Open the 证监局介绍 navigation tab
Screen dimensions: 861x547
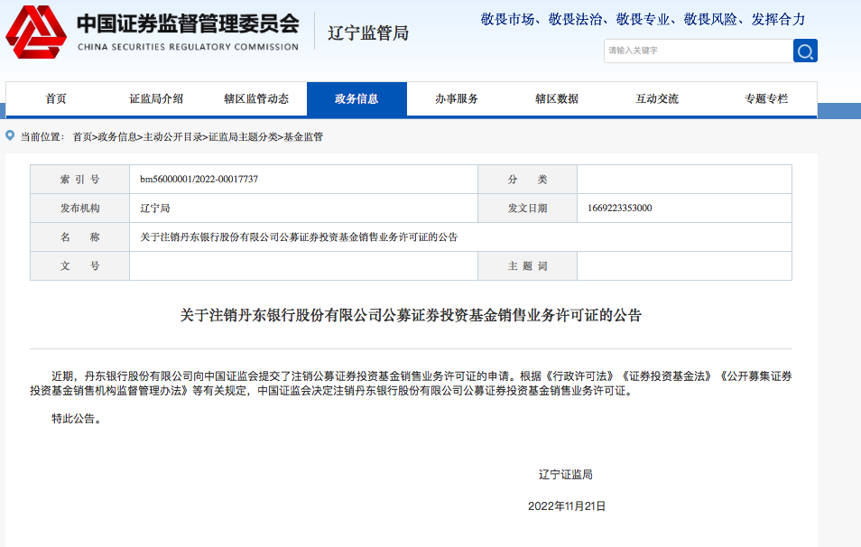(156, 99)
